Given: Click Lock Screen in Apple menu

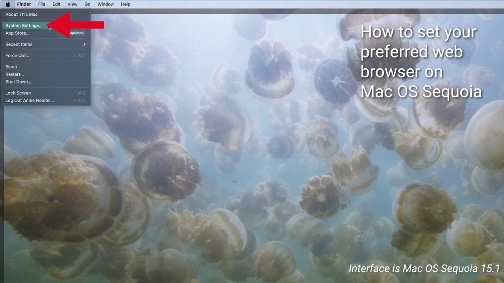Looking at the screenshot, I should coord(18,93).
